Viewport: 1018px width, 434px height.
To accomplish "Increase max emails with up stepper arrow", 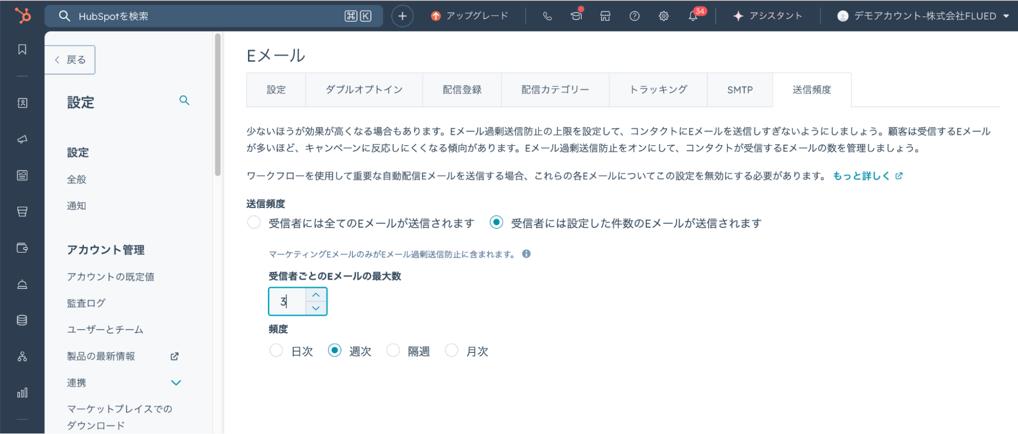I will pos(316,295).
